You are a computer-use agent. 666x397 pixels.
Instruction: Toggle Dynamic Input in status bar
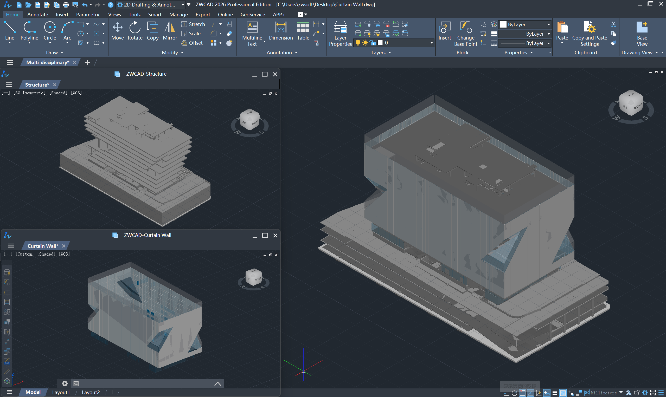[547, 393]
